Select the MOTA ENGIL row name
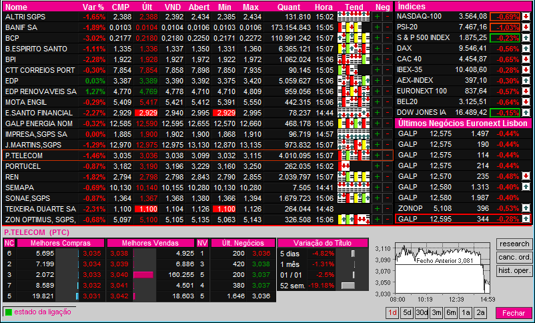Viewport: 535px width, 323px height. tap(26, 102)
